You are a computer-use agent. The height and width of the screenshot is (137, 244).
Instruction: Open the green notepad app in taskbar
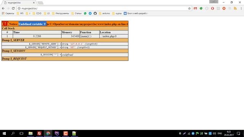point(74,134)
